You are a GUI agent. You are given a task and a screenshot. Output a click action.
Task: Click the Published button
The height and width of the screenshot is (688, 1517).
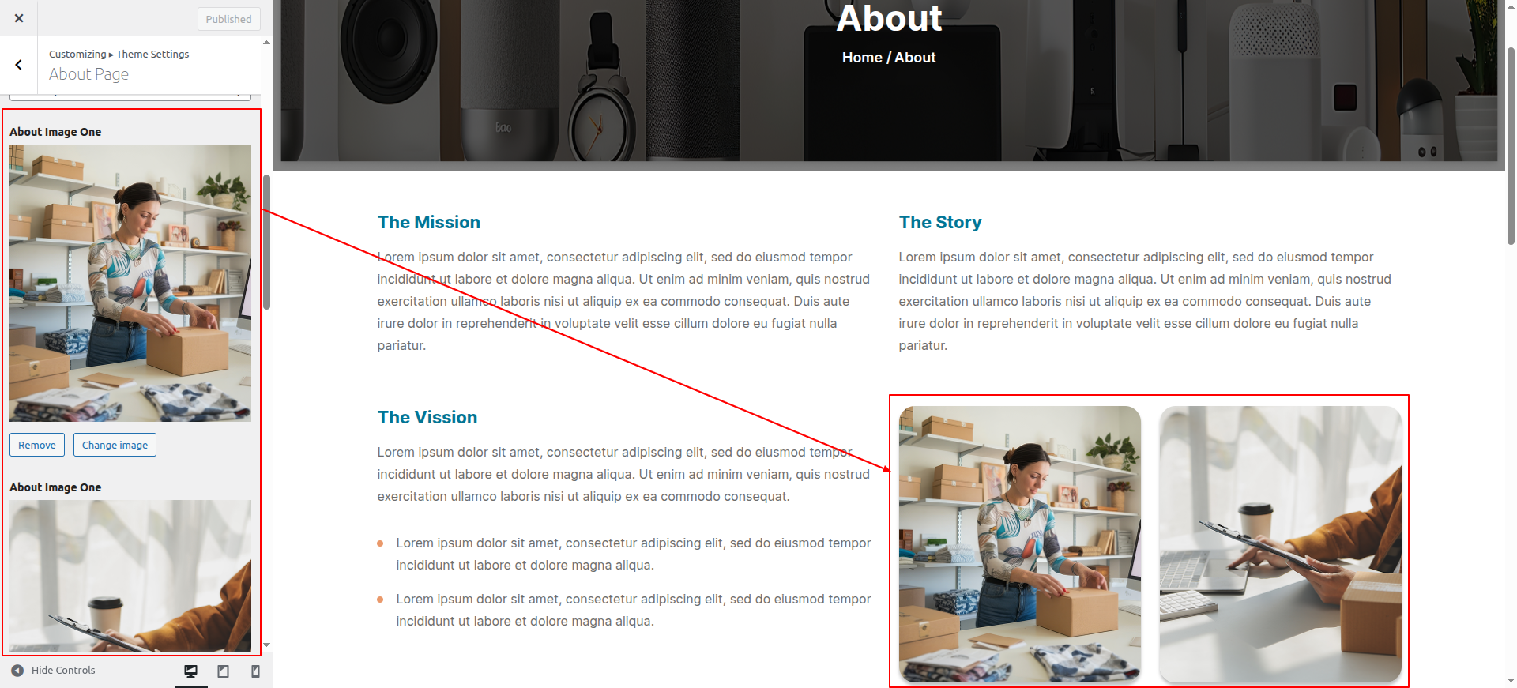click(x=228, y=19)
